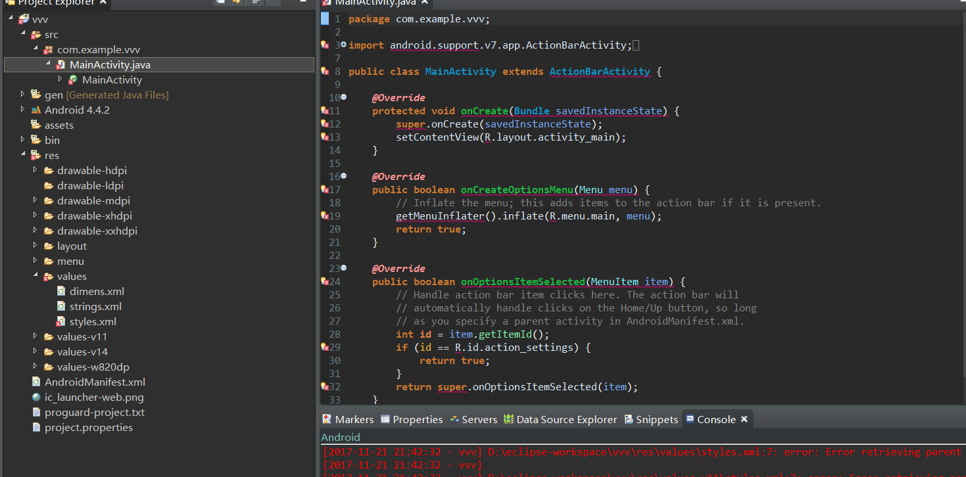The width and height of the screenshot is (966, 477).
Task: Click the error marker on line 32
Action: [324, 386]
